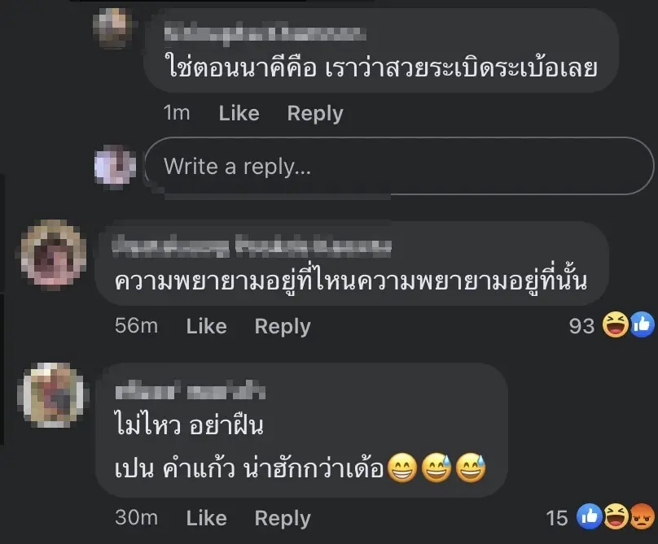Open the profile picture of the 30m commenter
The height and width of the screenshot is (544, 658).
(53, 396)
